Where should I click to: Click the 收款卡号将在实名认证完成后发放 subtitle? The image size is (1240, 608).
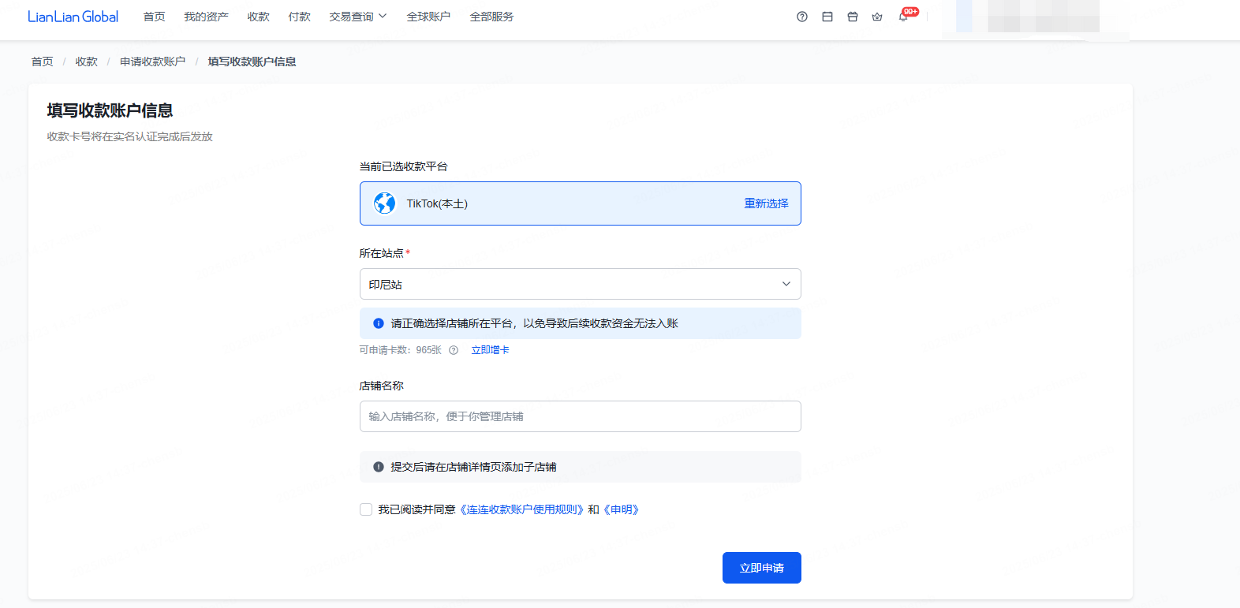tap(130, 136)
